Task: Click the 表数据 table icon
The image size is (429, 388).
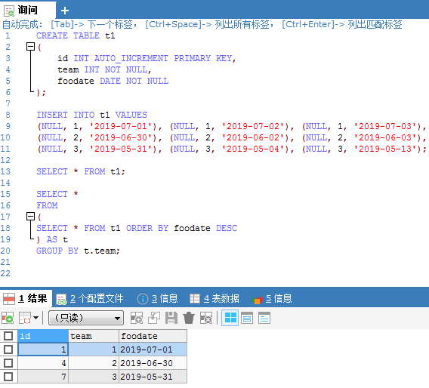Action: [195, 298]
